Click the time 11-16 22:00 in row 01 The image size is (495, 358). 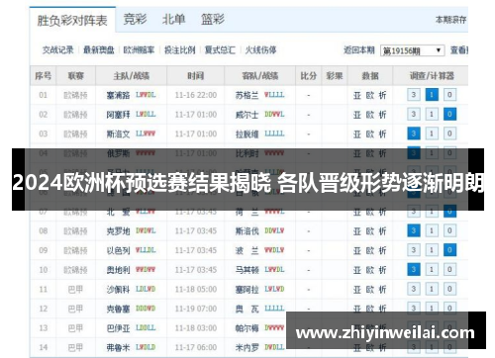pos(196,95)
